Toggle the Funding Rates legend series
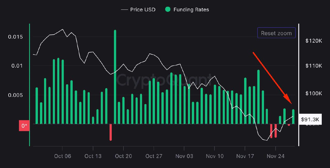This screenshot has width=330, height=168. pos(191,10)
